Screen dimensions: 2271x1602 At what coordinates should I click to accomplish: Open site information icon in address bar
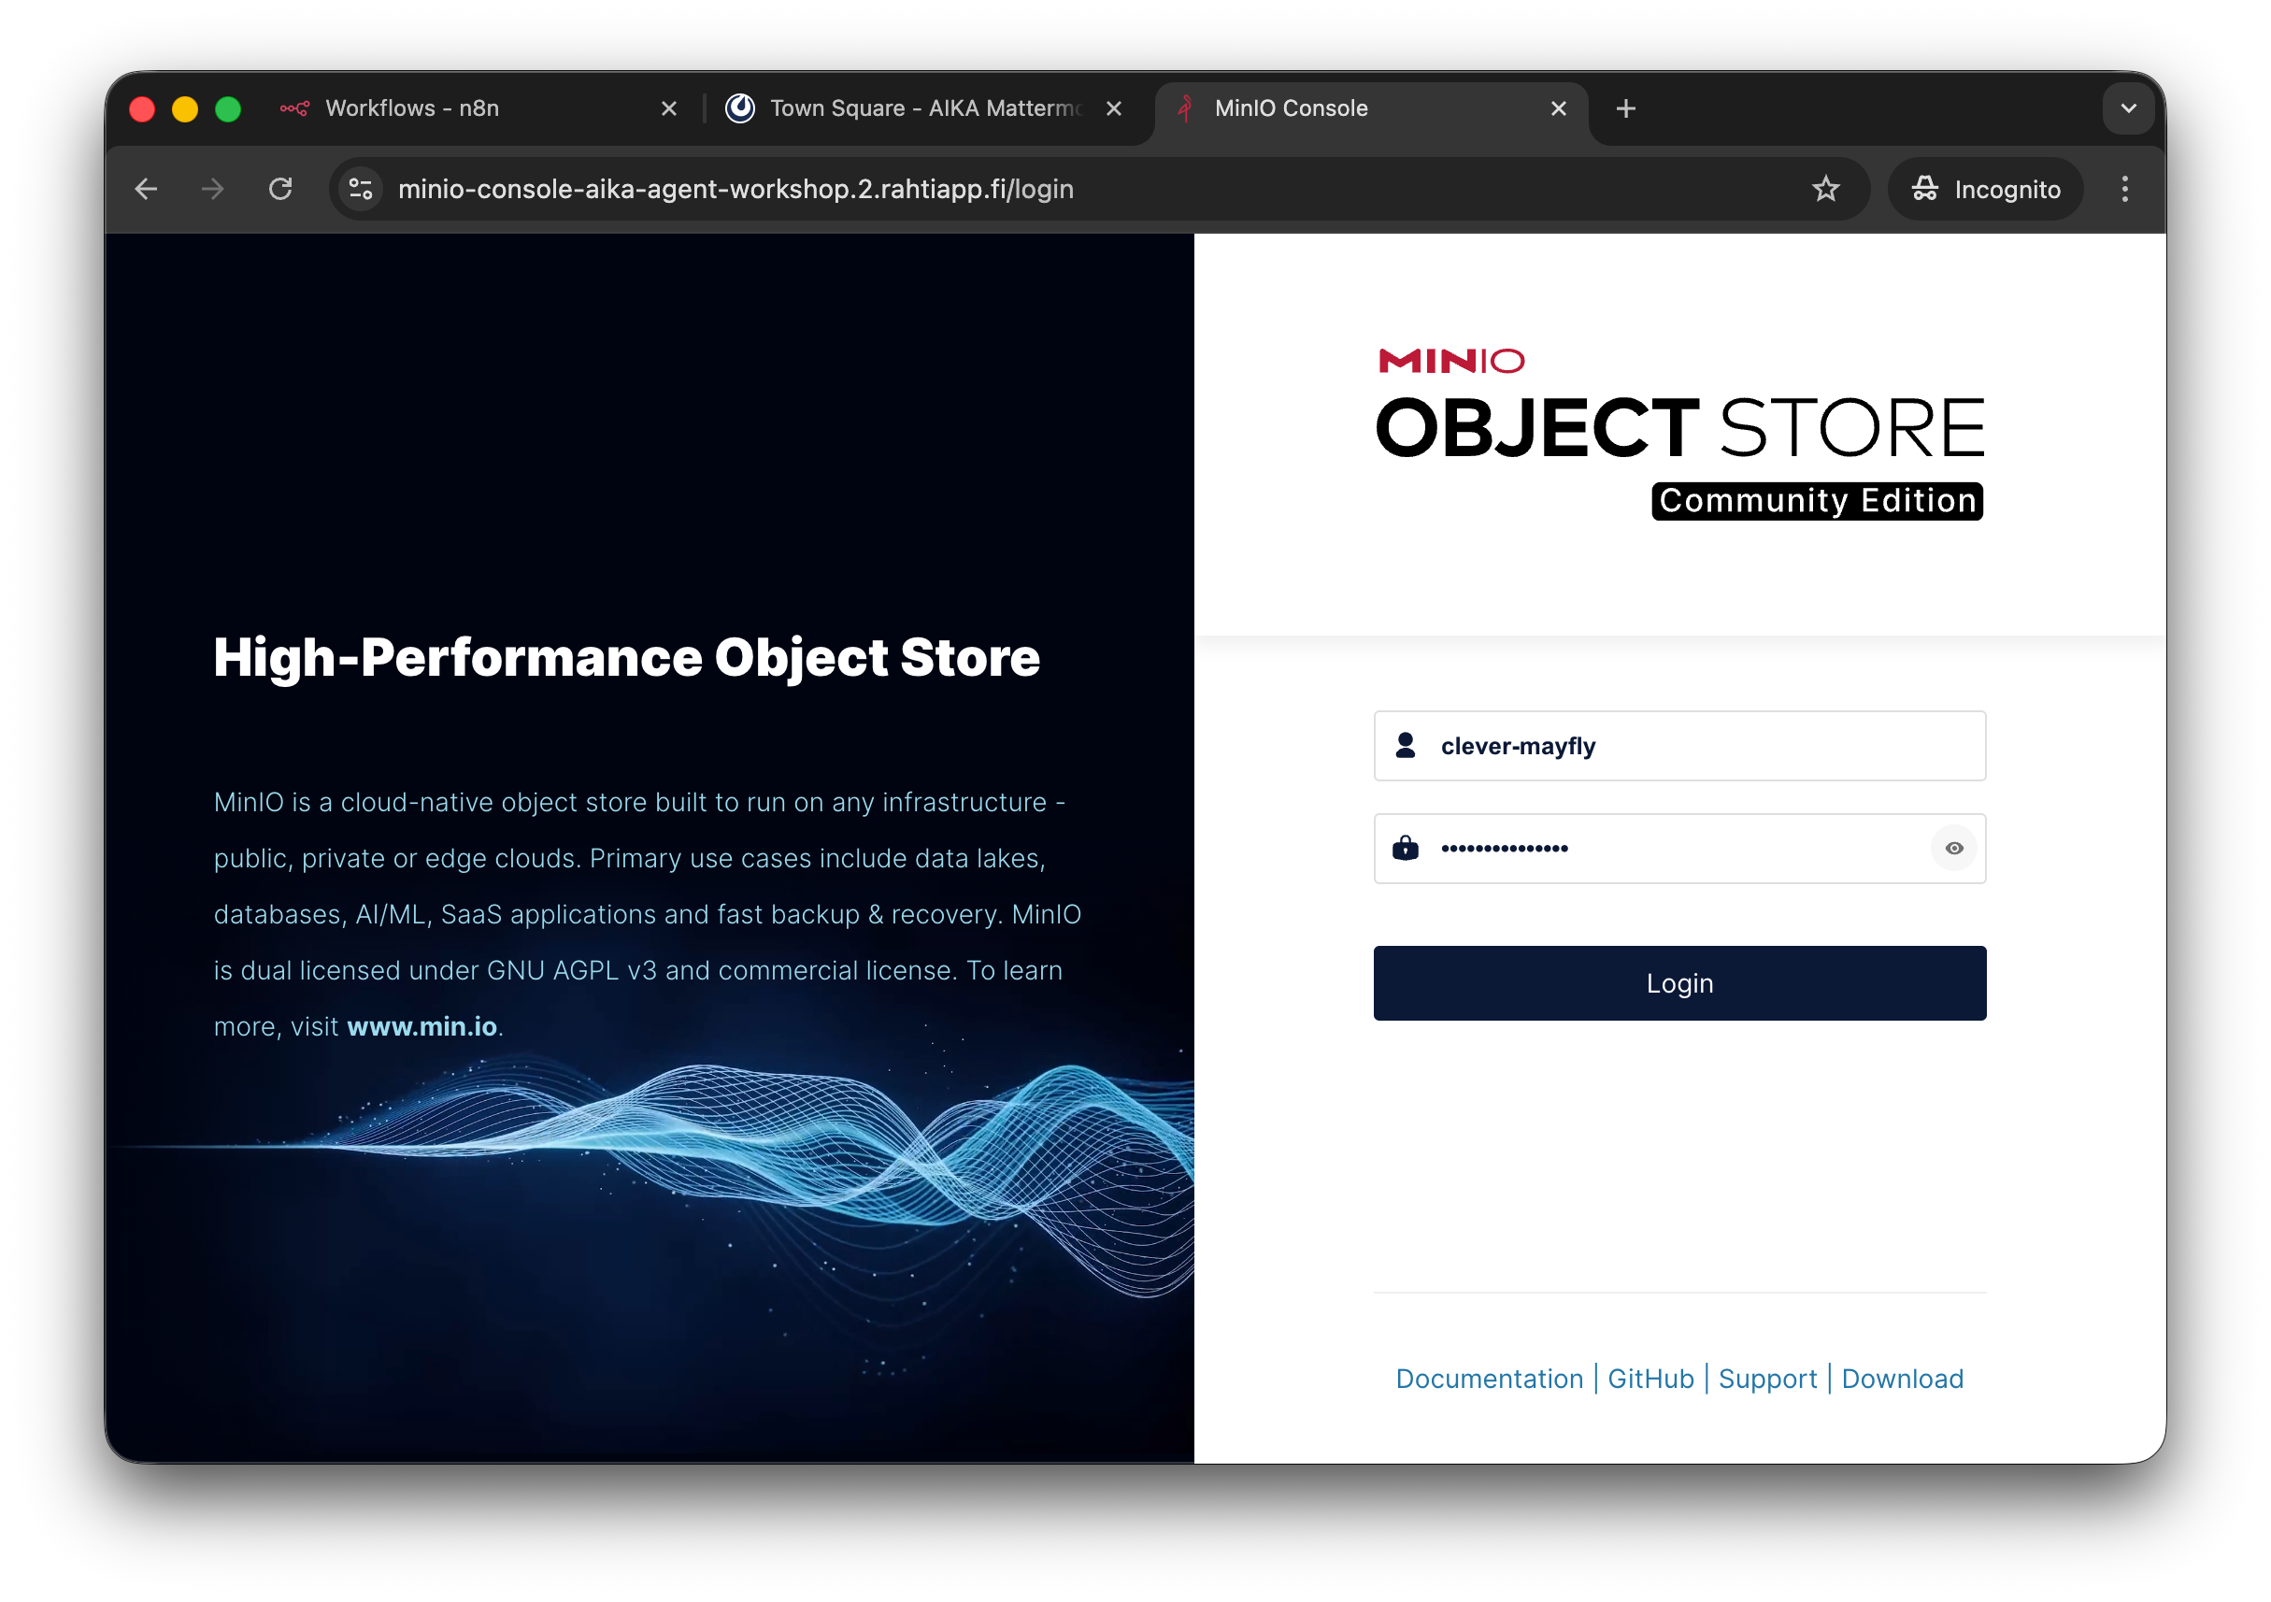(x=361, y=189)
